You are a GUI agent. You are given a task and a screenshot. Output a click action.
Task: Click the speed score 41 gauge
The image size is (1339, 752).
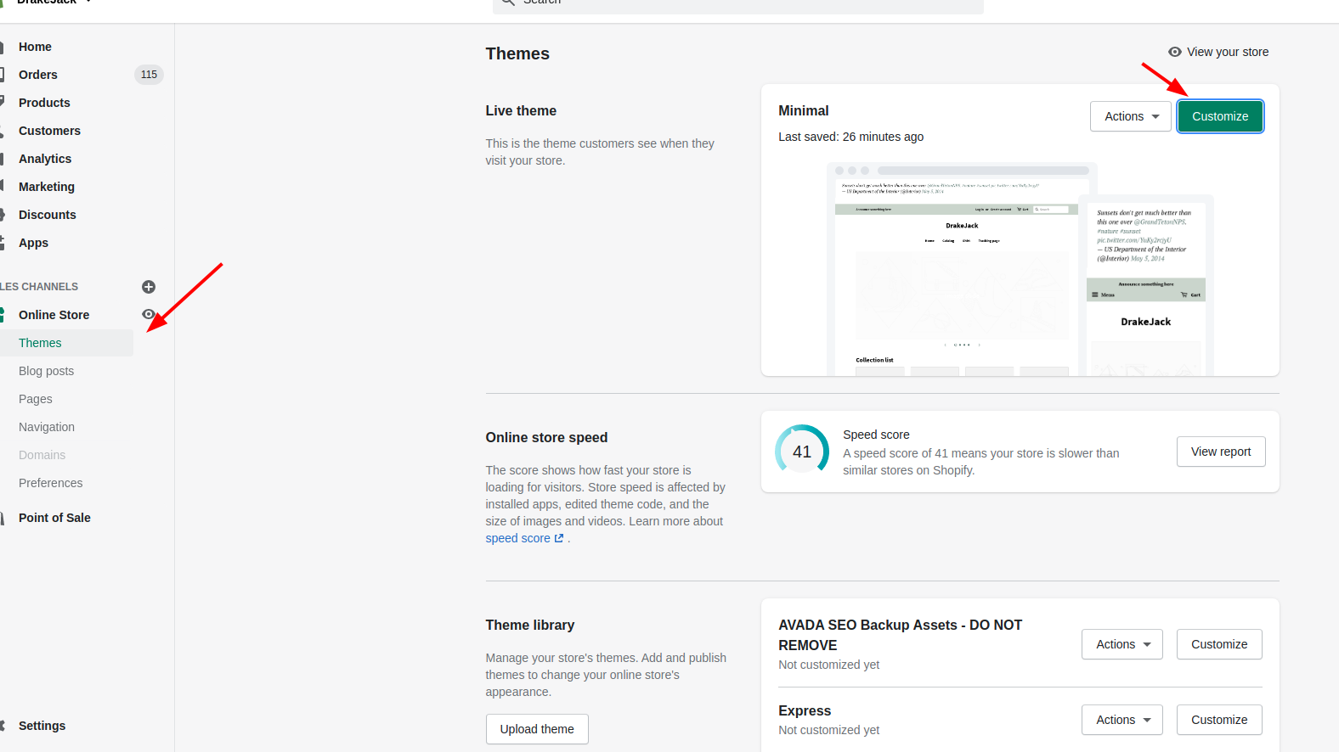click(801, 452)
